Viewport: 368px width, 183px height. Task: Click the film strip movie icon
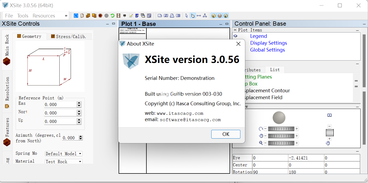[118, 16]
